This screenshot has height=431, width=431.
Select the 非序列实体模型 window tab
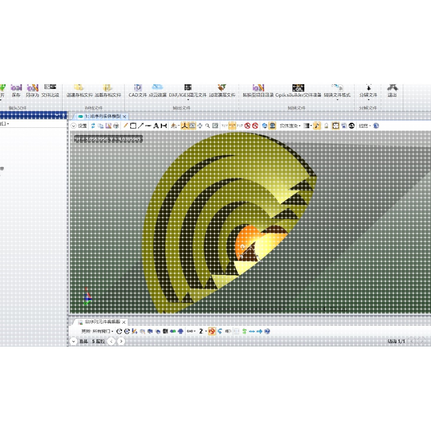(100, 116)
